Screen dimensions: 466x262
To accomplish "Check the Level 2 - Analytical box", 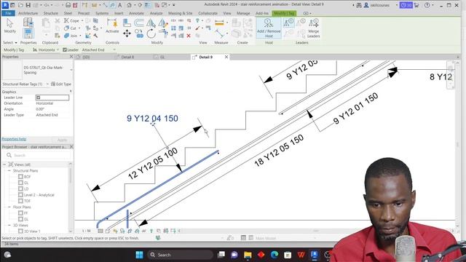I will [x=20, y=195].
